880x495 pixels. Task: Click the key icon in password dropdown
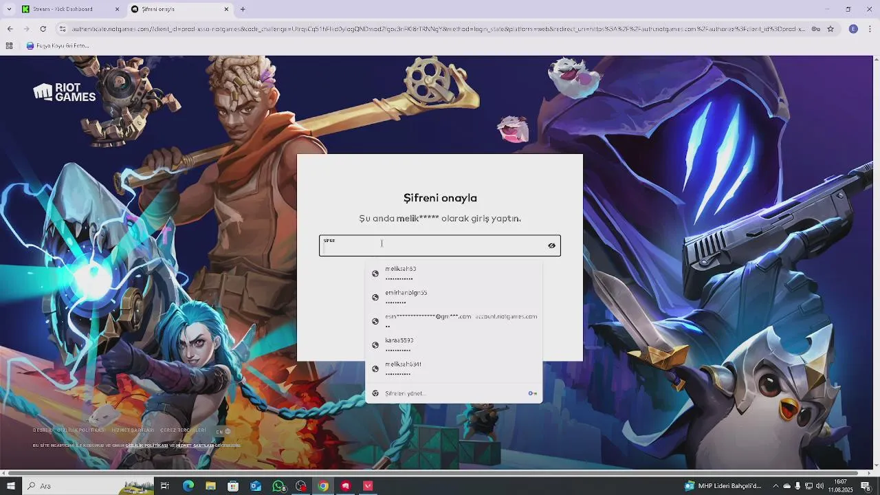coord(532,393)
